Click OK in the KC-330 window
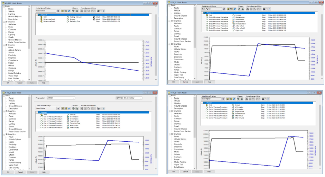The width and height of the screenshot is (325, 177). click(x=8, y=83)
